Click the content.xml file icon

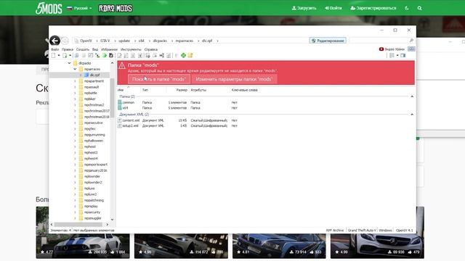click(119, 120)
